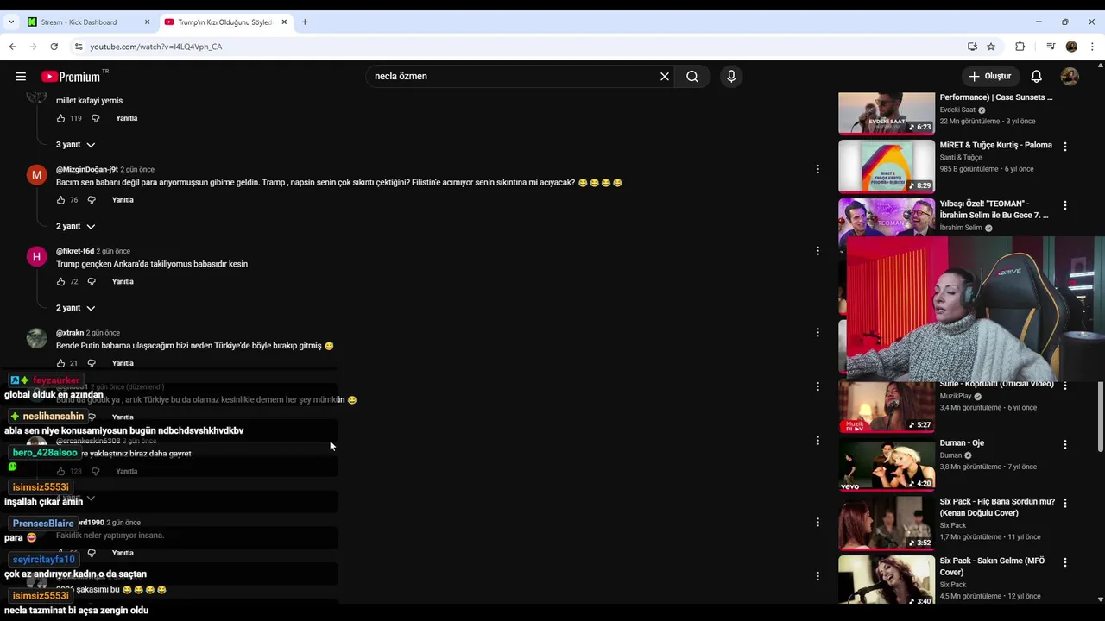Focus the YouTube search field
The width and height of the screenshot is (1105, 621).
[514, 77]
